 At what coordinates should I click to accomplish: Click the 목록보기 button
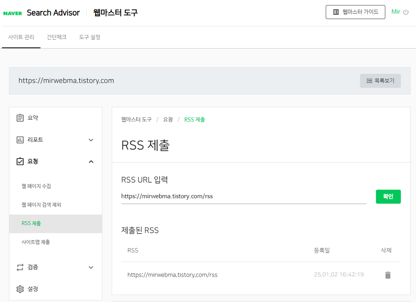click(x=380, y=81)
